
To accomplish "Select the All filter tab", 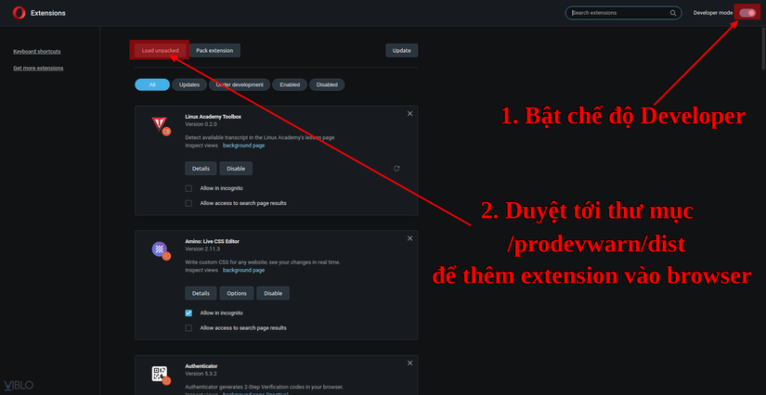I will pyautogui.click(x=152, y=85).
